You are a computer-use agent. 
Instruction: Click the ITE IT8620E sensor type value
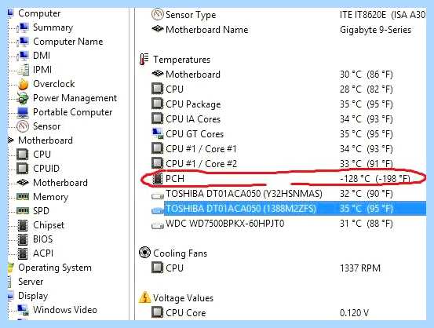(x=383, y=15)
